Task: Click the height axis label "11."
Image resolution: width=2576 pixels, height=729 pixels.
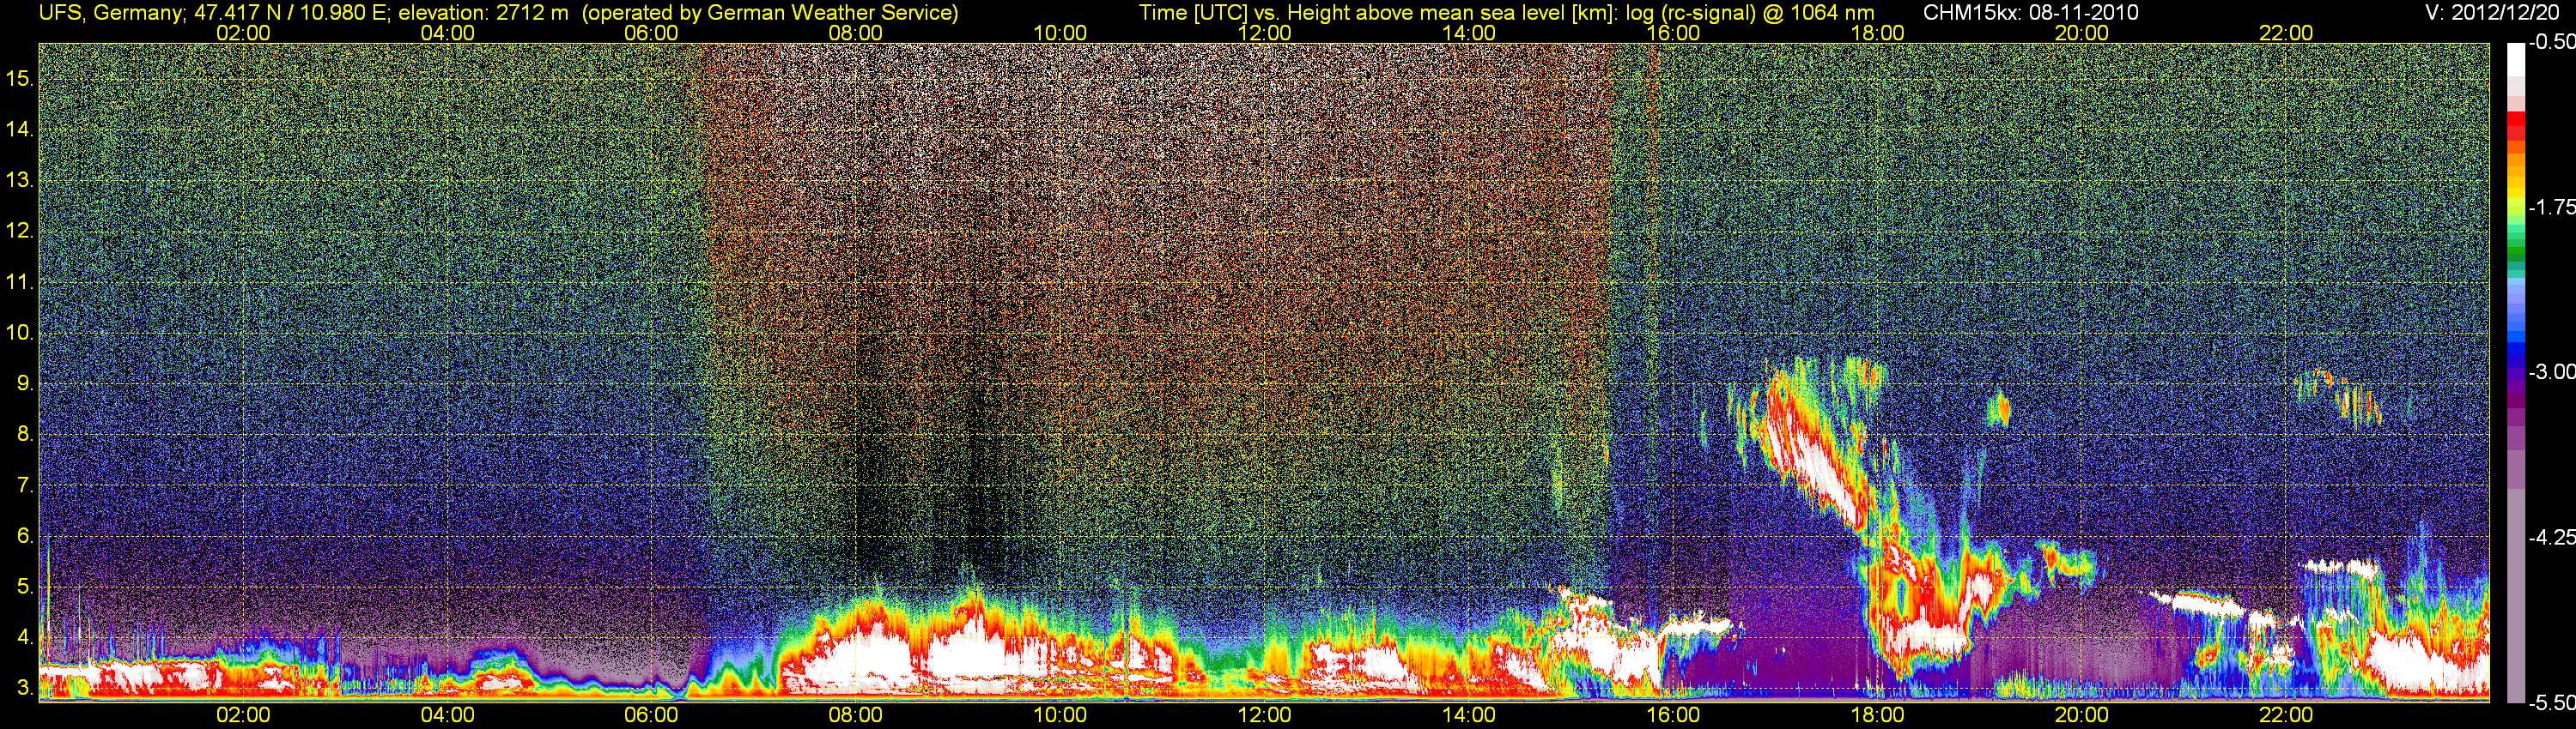Action: click(x=20, y=281)
